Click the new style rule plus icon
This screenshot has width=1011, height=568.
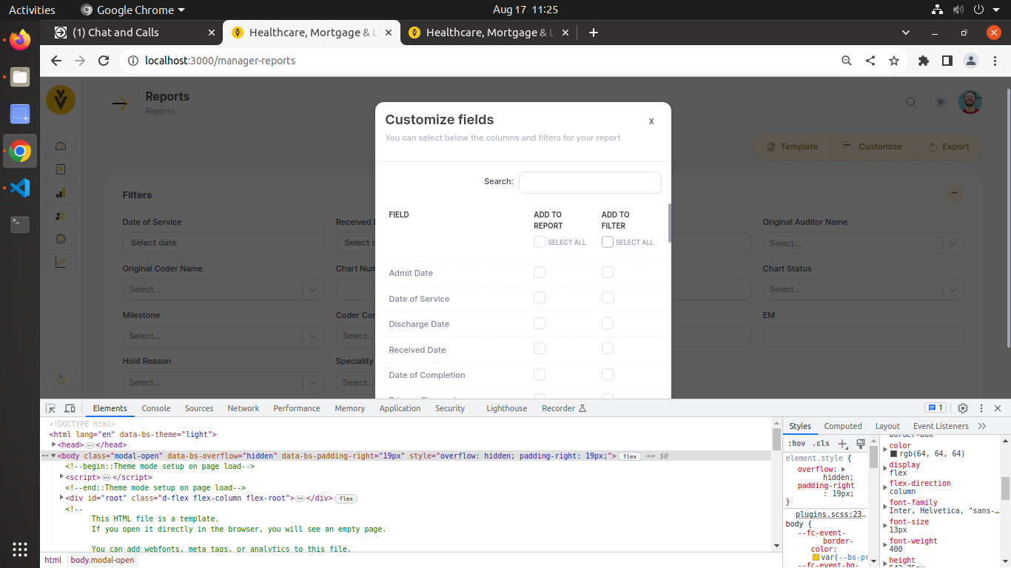coord(842,444)
